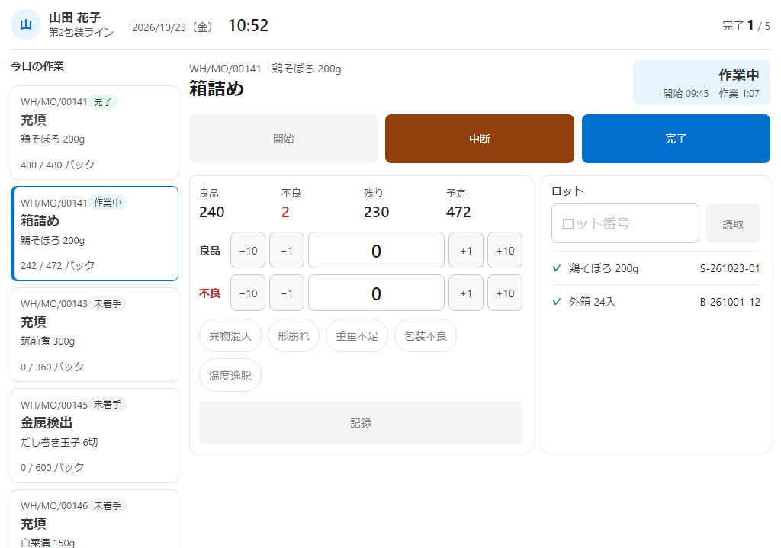Viewport: 781px width, 548px height.
Task: Click the 残り value 230
Action: [376, 212]
